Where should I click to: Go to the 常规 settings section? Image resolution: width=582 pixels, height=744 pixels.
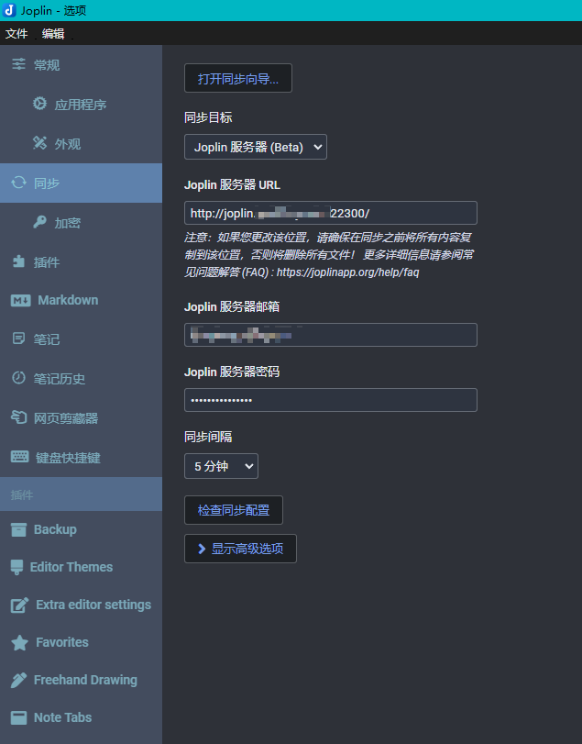click(x=81, y=64)
